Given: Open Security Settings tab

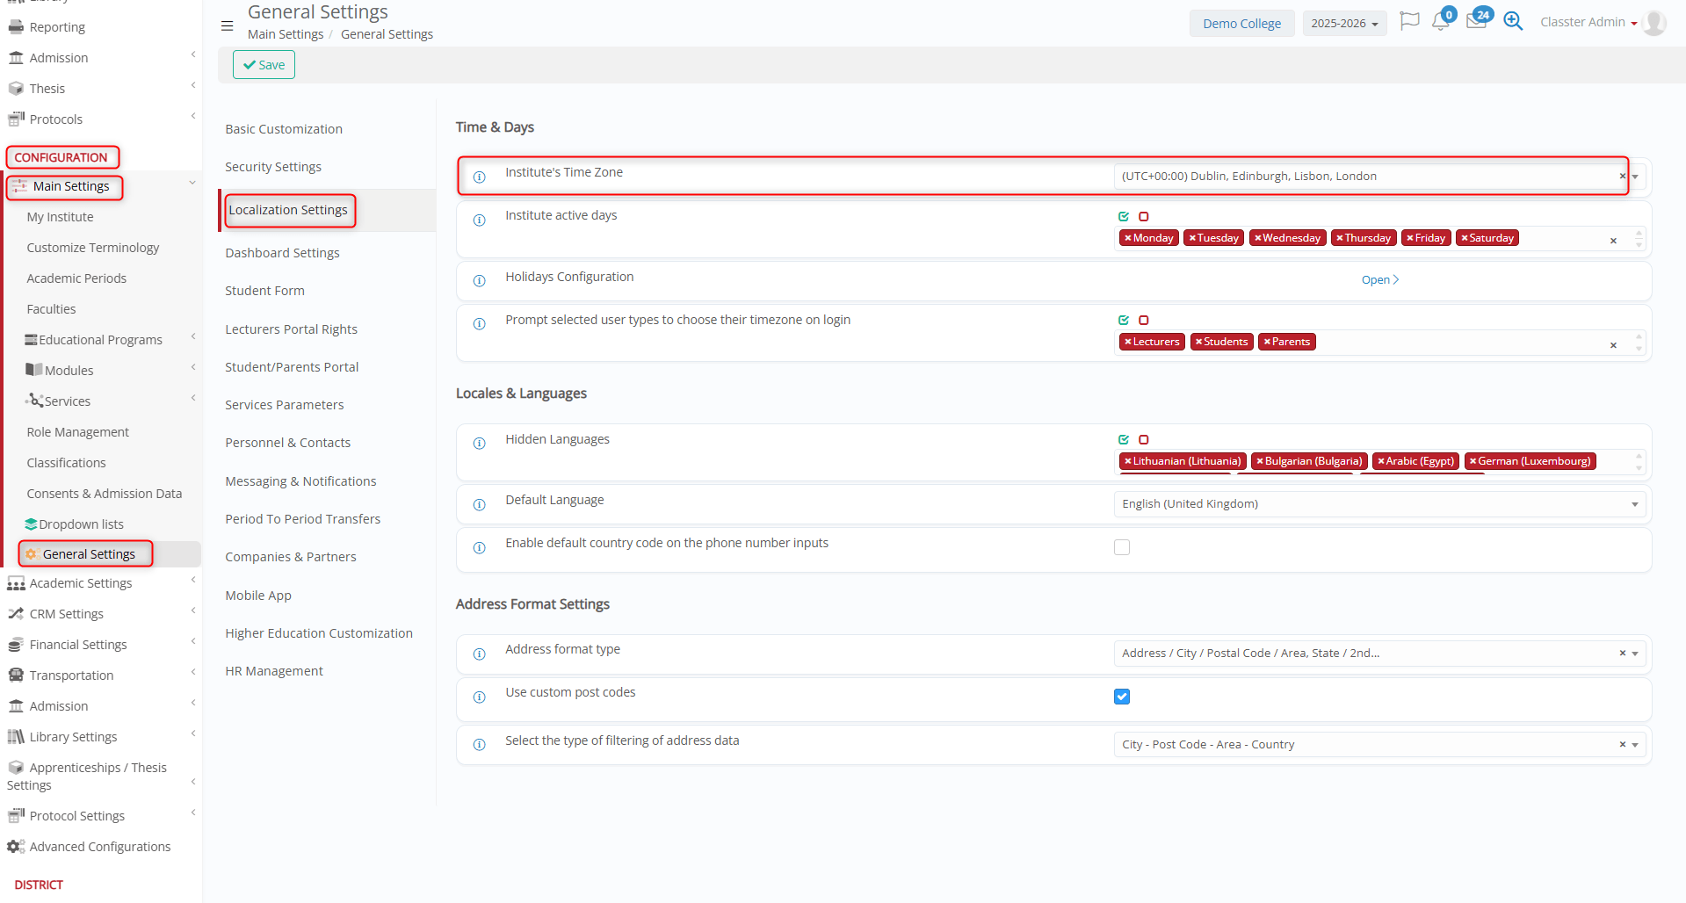Looking at the screenshot, I should click(x=273, y=167).
